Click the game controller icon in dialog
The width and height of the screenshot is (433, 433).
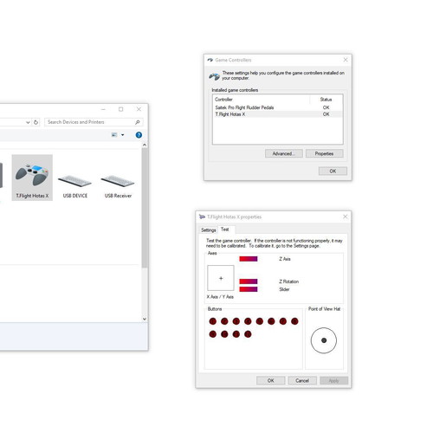(x=214, y=76)
